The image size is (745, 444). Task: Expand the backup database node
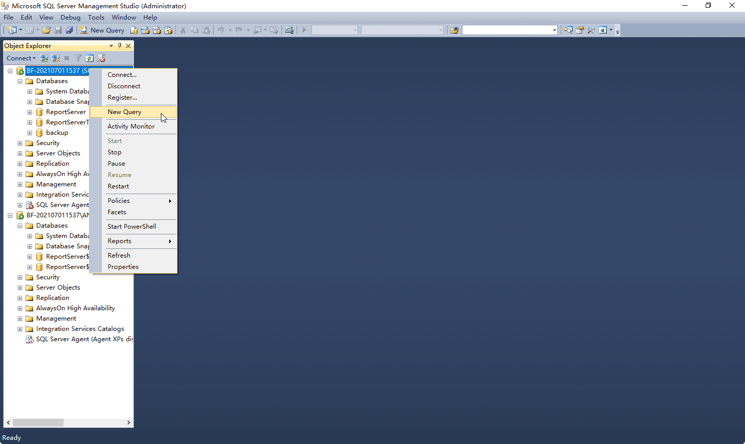click(29, 133)
